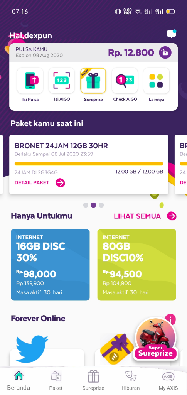Open the Sureprize gift box icon
The image size is (187, 395).
point(93,80)
